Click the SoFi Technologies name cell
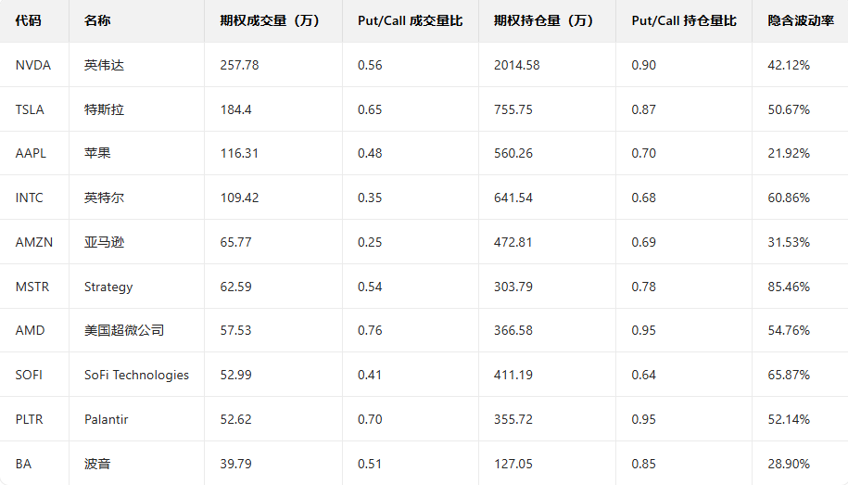Screen dimensions: 848x485 tap(136, 375)
